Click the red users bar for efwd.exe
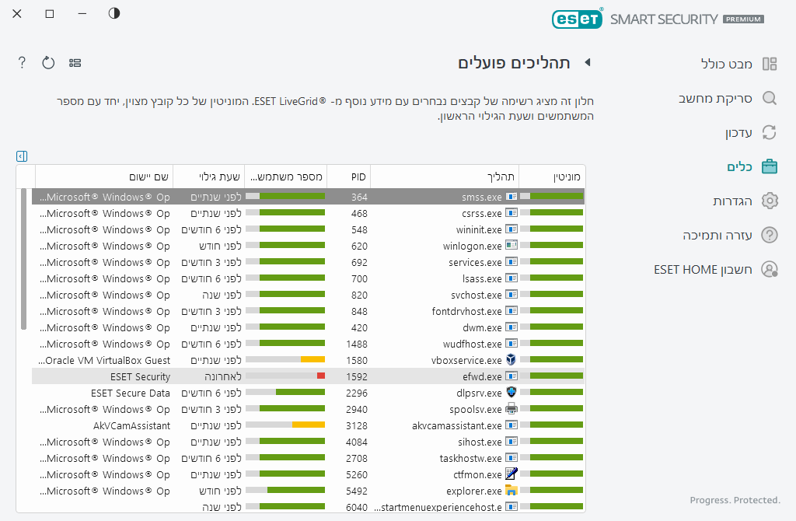This screenshot has width=796, height=521. [320, 376]
